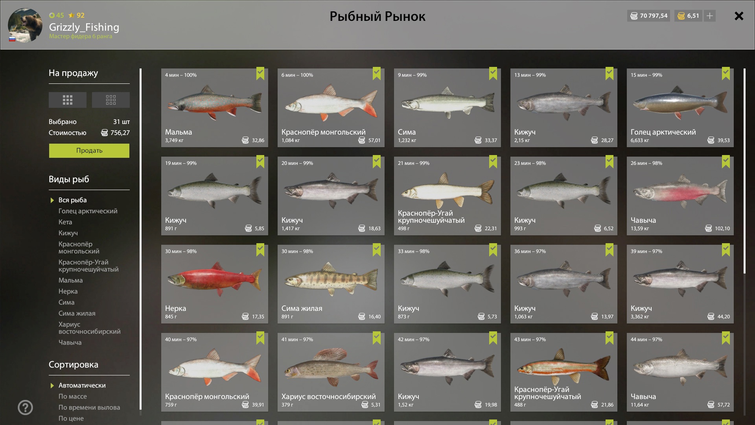This screenshot has height=425, width=755.
Task: Switch to large grid view icon
Action: click(x=67, y=100)
